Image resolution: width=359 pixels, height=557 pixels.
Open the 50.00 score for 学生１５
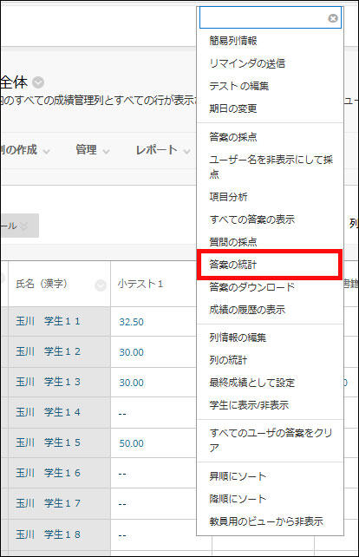click(x=132, y=443)
